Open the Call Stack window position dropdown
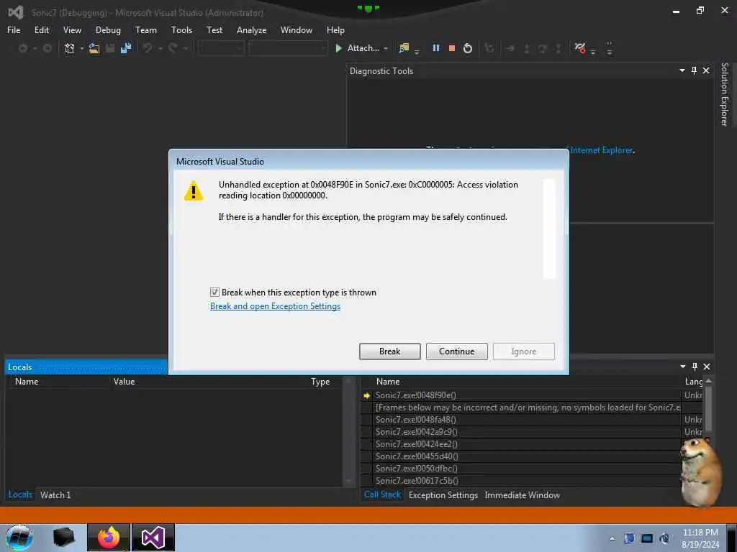 click(682, 367)
